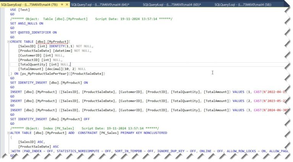Collapse the ALTER TABLE code block

(8, 133)
